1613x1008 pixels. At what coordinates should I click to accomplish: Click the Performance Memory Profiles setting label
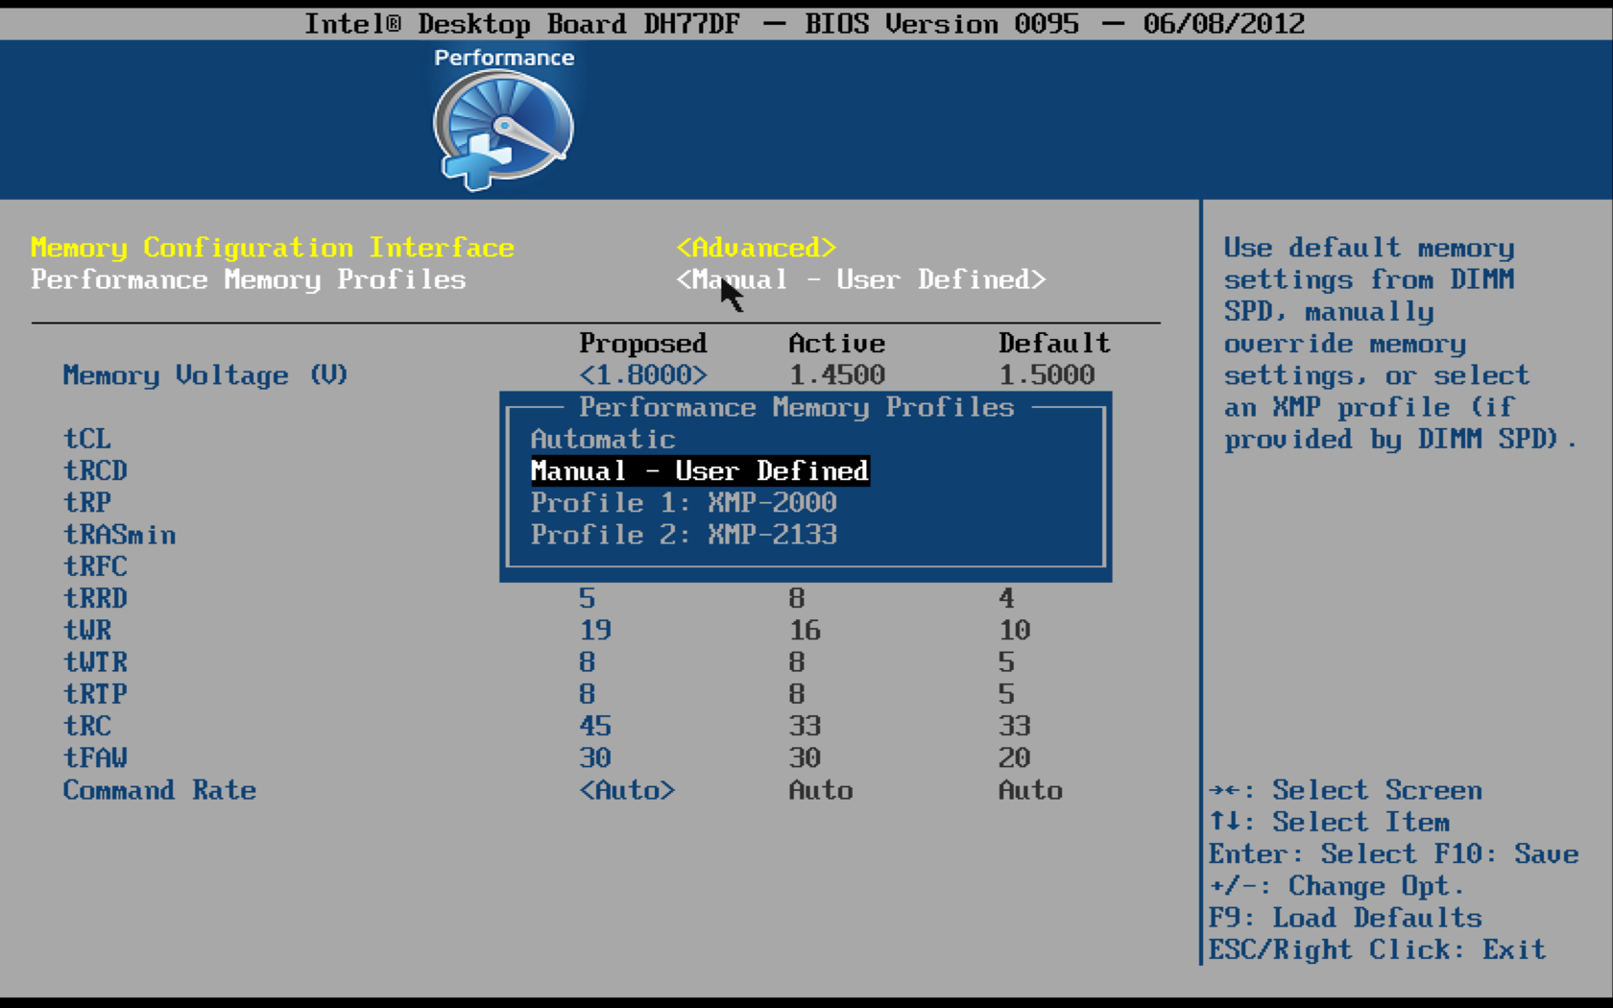click(249, 279)
